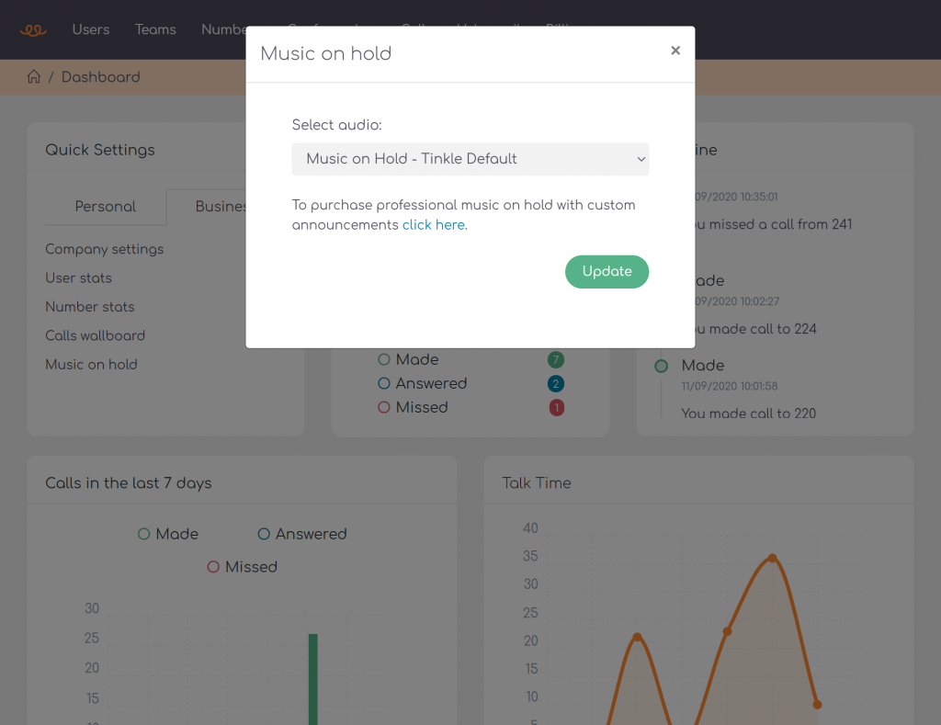This screenshot has width=941, height=725.
Task: Open Number stats link
Action: coord(90,307)
